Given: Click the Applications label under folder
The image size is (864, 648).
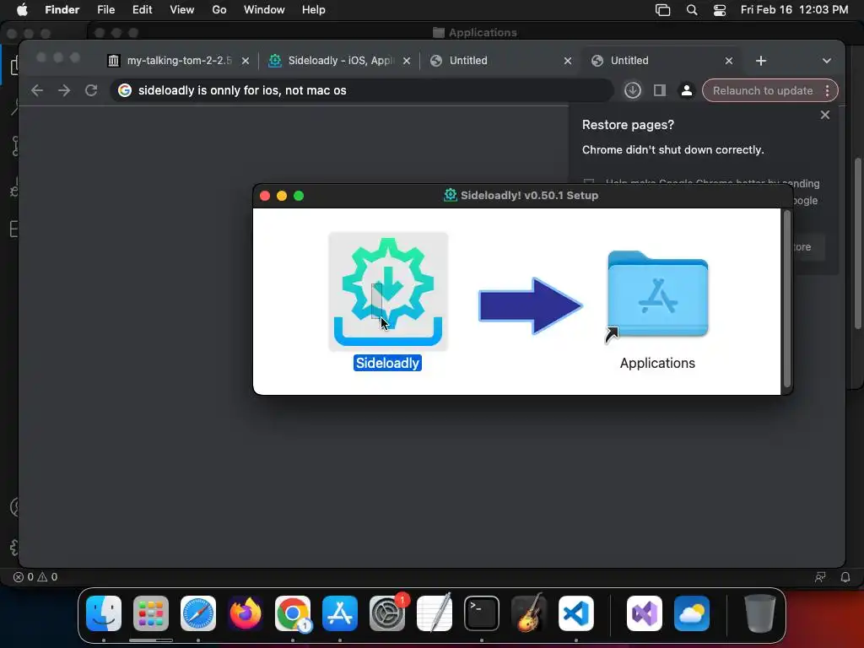Looking at the screenshot, I should [x=657, y=363].
